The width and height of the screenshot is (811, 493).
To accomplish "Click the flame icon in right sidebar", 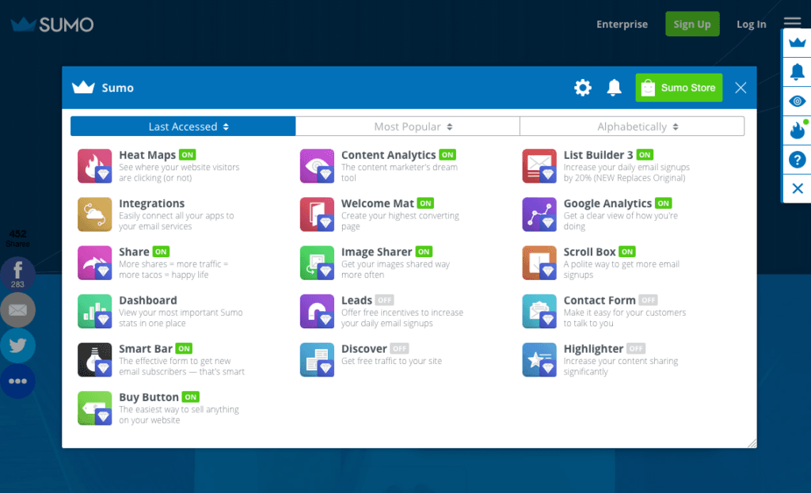I will pos(797,131).
